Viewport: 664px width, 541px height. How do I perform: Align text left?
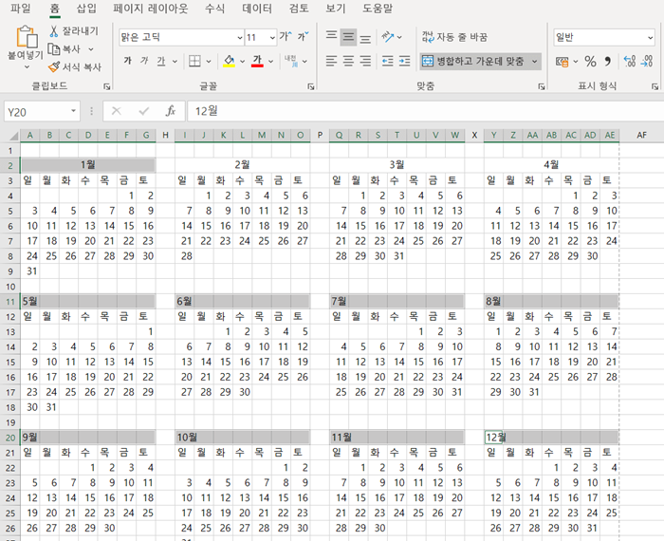coord(331,61)
